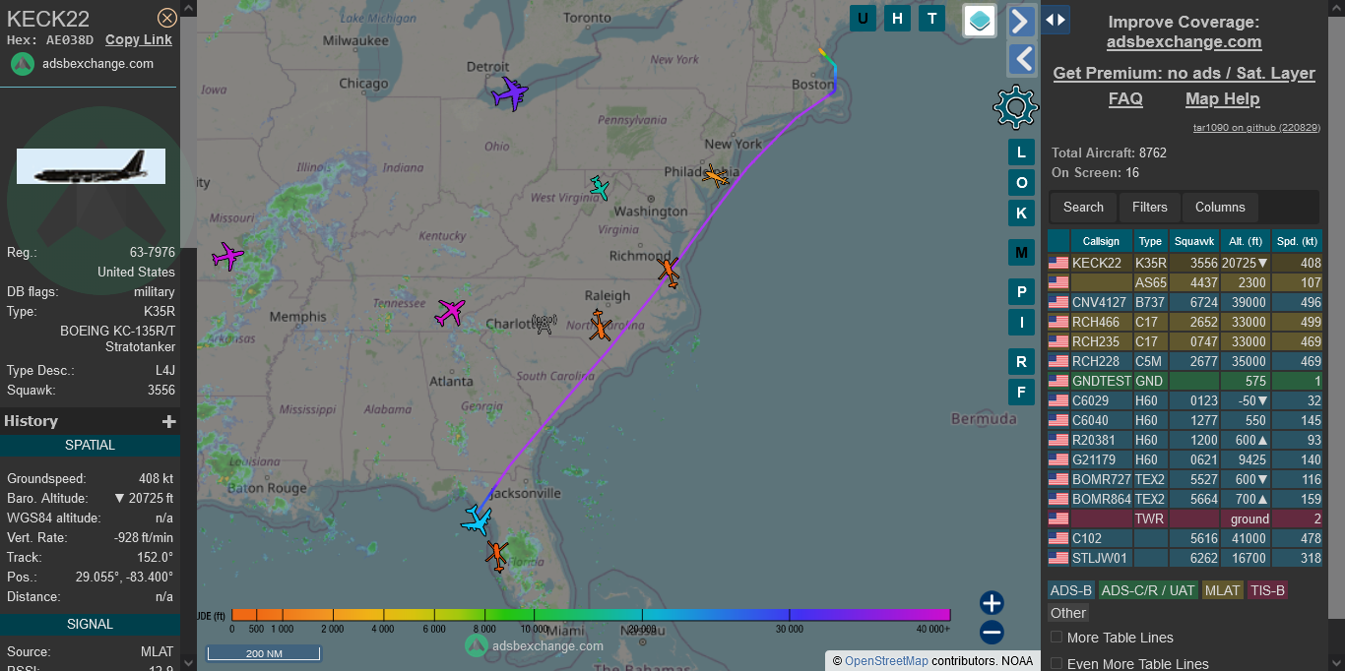This screenshot has height=671, width=1345.
Task: Click the US flag in the KECK22 row
Action: (x=1058, y=263)
